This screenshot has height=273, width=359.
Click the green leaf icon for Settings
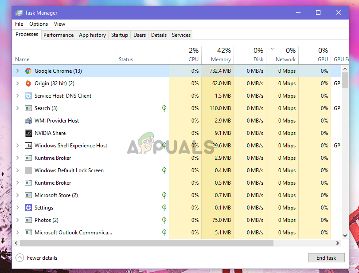(x=164, y=208)
